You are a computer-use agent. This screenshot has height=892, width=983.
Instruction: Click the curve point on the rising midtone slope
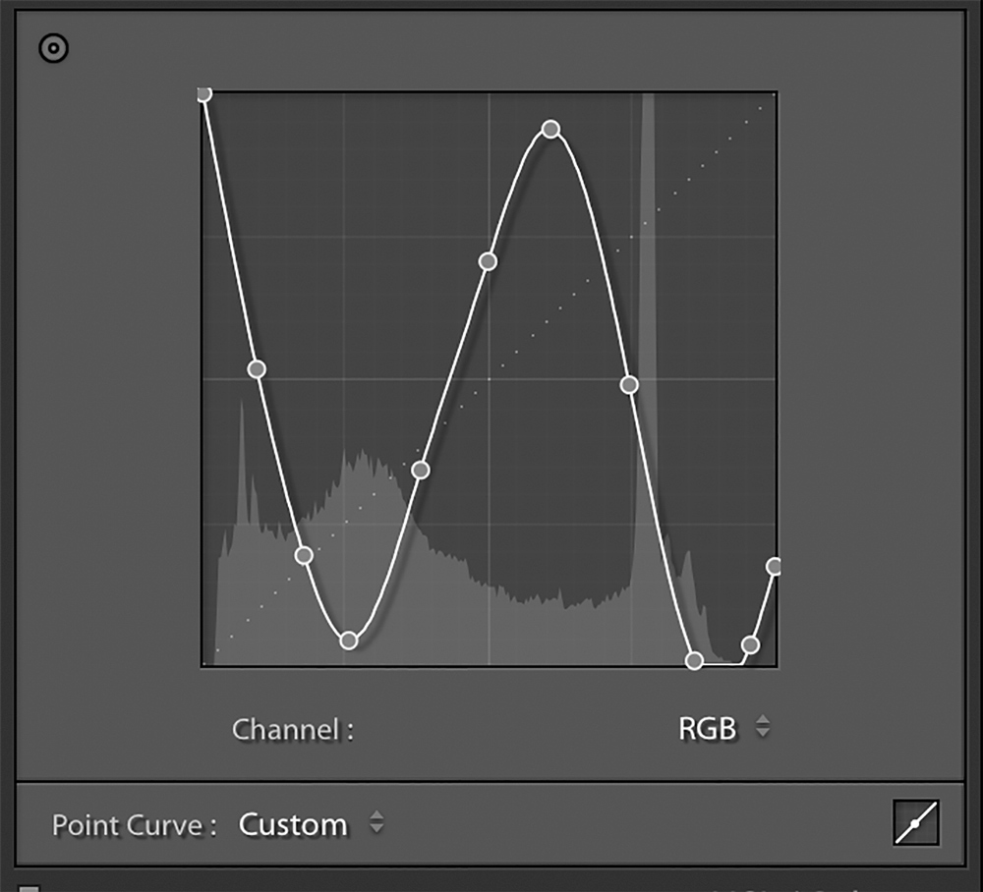(489, 261)
